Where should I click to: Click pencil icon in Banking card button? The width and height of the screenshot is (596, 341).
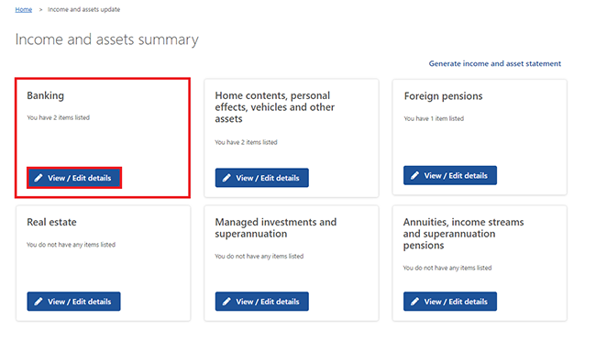pyautogui.click(x=39, y=178)
